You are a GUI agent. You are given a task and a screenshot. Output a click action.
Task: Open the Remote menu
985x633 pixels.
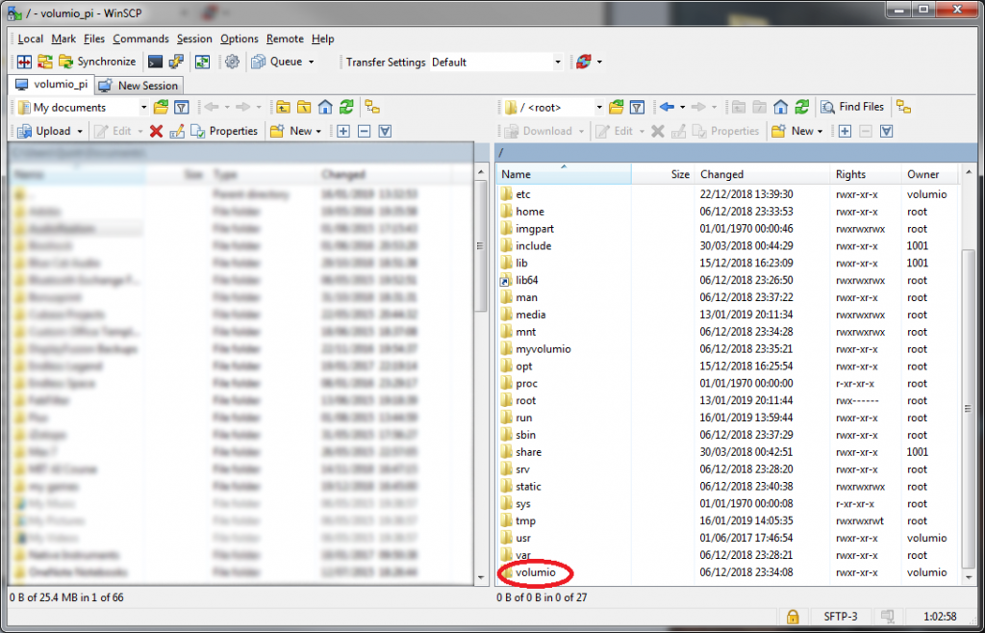click(x=285, y=38)
